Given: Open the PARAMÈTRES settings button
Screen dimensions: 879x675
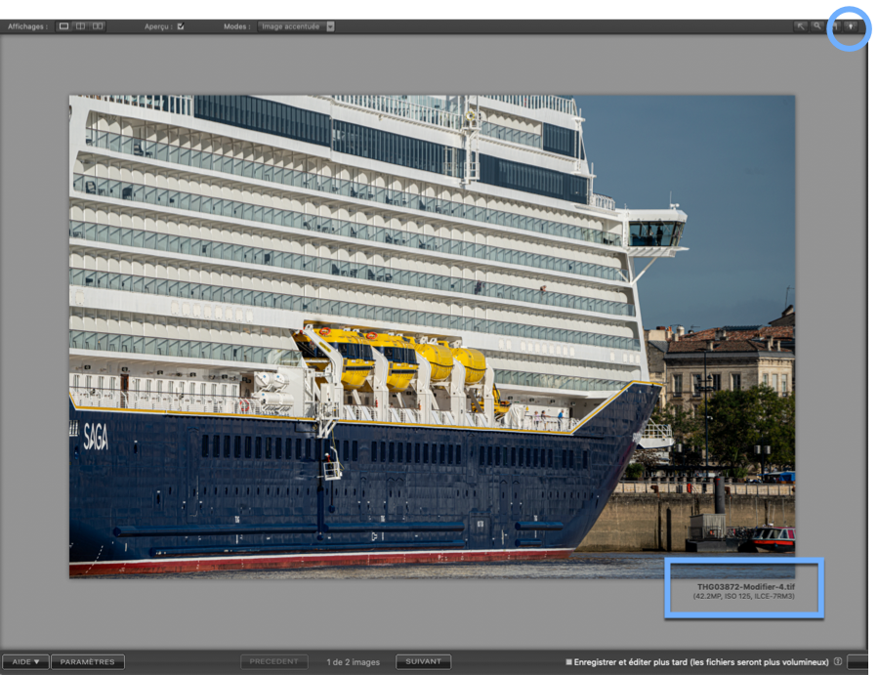Looking at the screenshot, I should 88,661.
